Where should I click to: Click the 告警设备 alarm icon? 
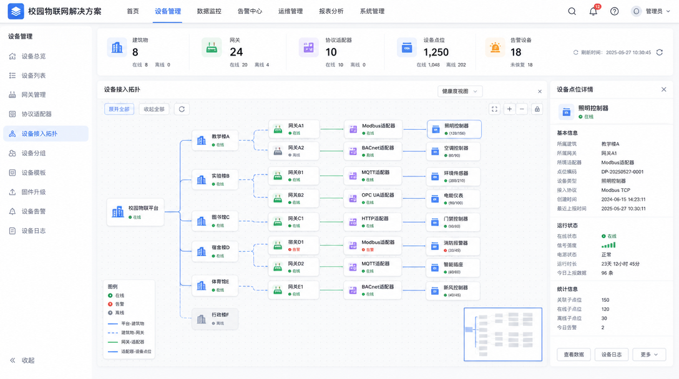pyautogui.click(x=495, y=47)
